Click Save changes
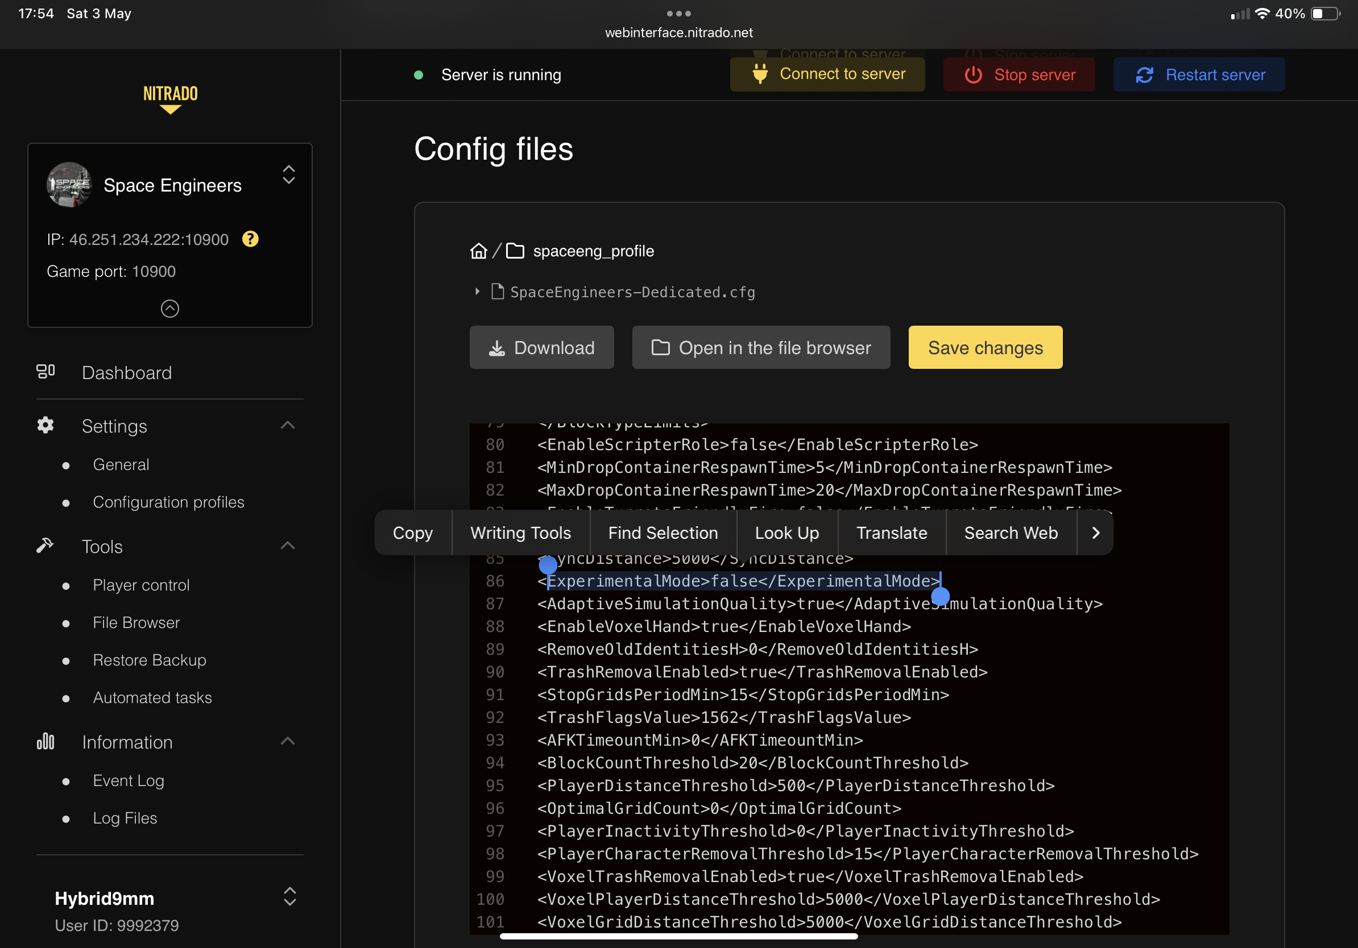This screenshot has width=1358, height=948. pos(986,347)
